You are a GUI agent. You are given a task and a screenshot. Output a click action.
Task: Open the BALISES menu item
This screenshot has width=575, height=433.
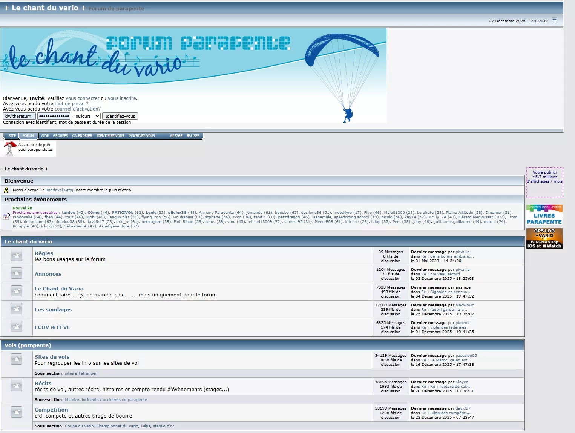(x=193, y=136)
